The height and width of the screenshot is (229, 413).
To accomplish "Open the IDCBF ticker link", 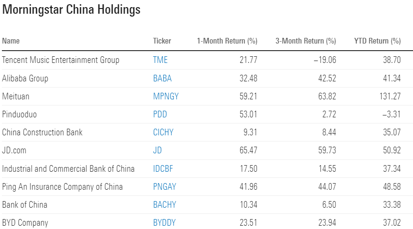I will coord(164,168).
